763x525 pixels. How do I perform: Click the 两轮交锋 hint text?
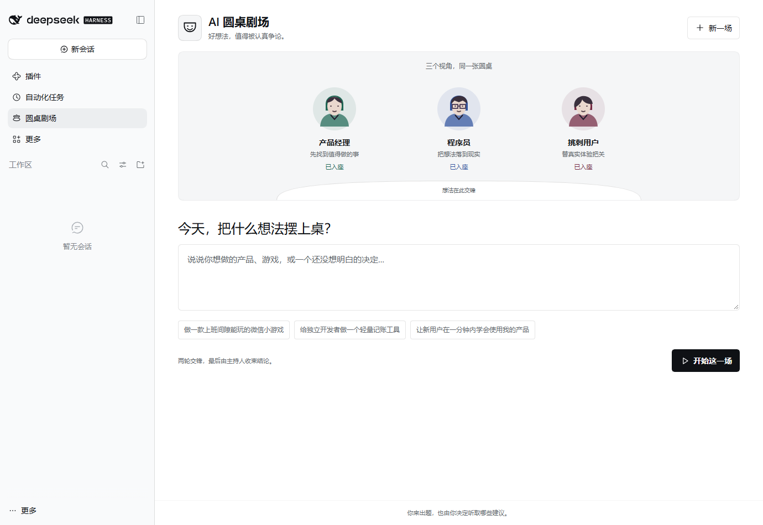click(x=227, y=361)
